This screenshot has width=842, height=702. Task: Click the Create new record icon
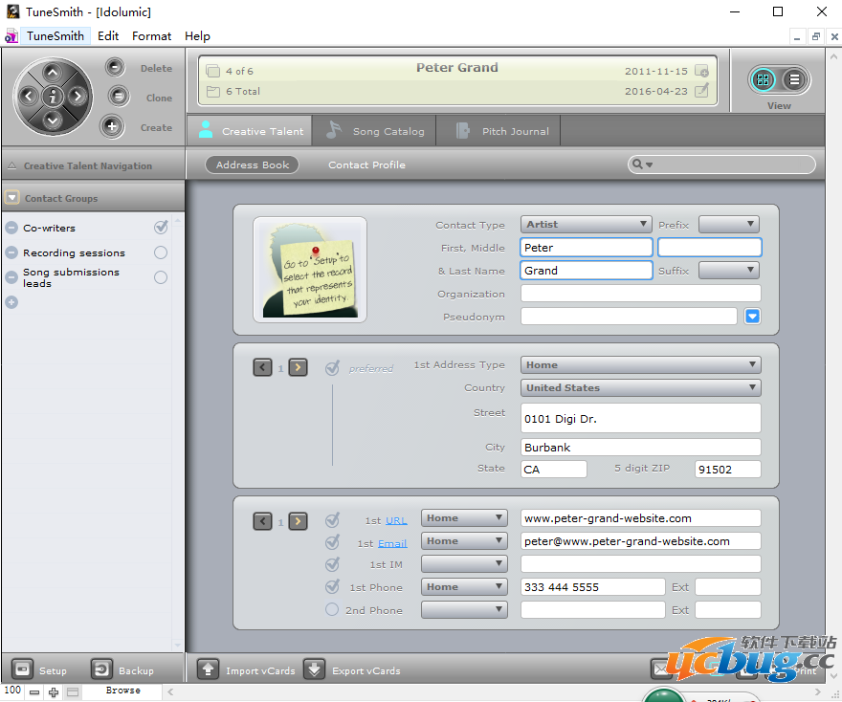[x=112, y=126]
